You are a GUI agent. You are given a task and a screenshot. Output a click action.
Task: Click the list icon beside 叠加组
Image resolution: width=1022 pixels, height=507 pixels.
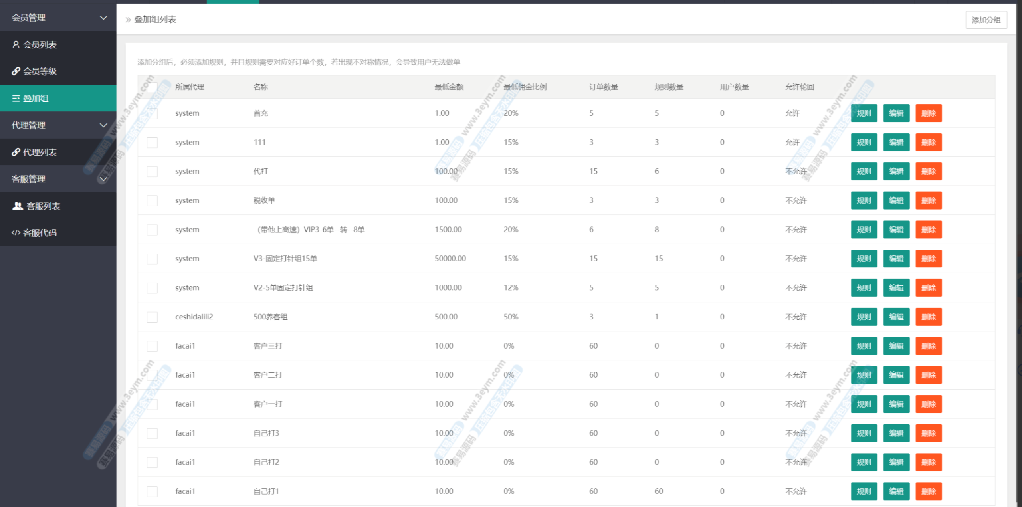click(x=16, y=98)
